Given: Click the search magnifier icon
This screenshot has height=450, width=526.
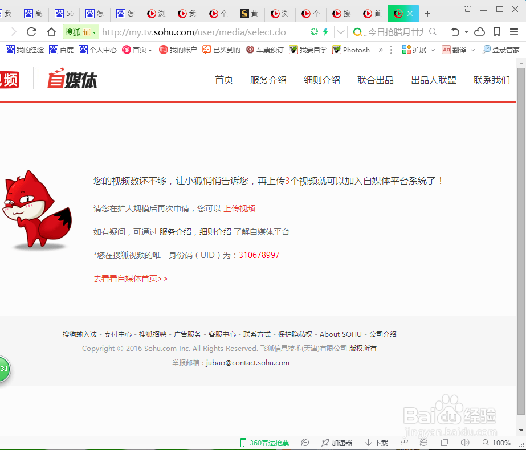Looking at the screenshot, I should tap(433, 32).
